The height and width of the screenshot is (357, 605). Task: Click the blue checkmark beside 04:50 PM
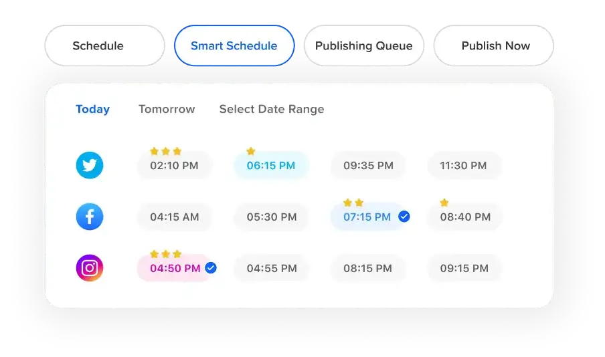click(211, 268)
